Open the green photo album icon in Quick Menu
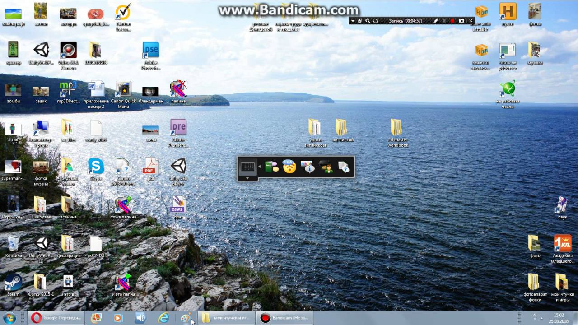This screenshot has height=325, width=578. (x=271, y=167)
